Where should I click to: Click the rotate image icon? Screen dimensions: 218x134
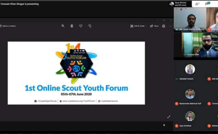[x=90, y=26]
